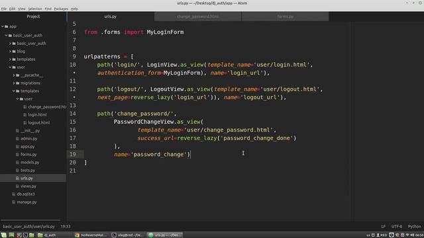This screenshot has height=238, width=424.
Task: Collapse the user app folder chevron
Action: coord(10,67)
